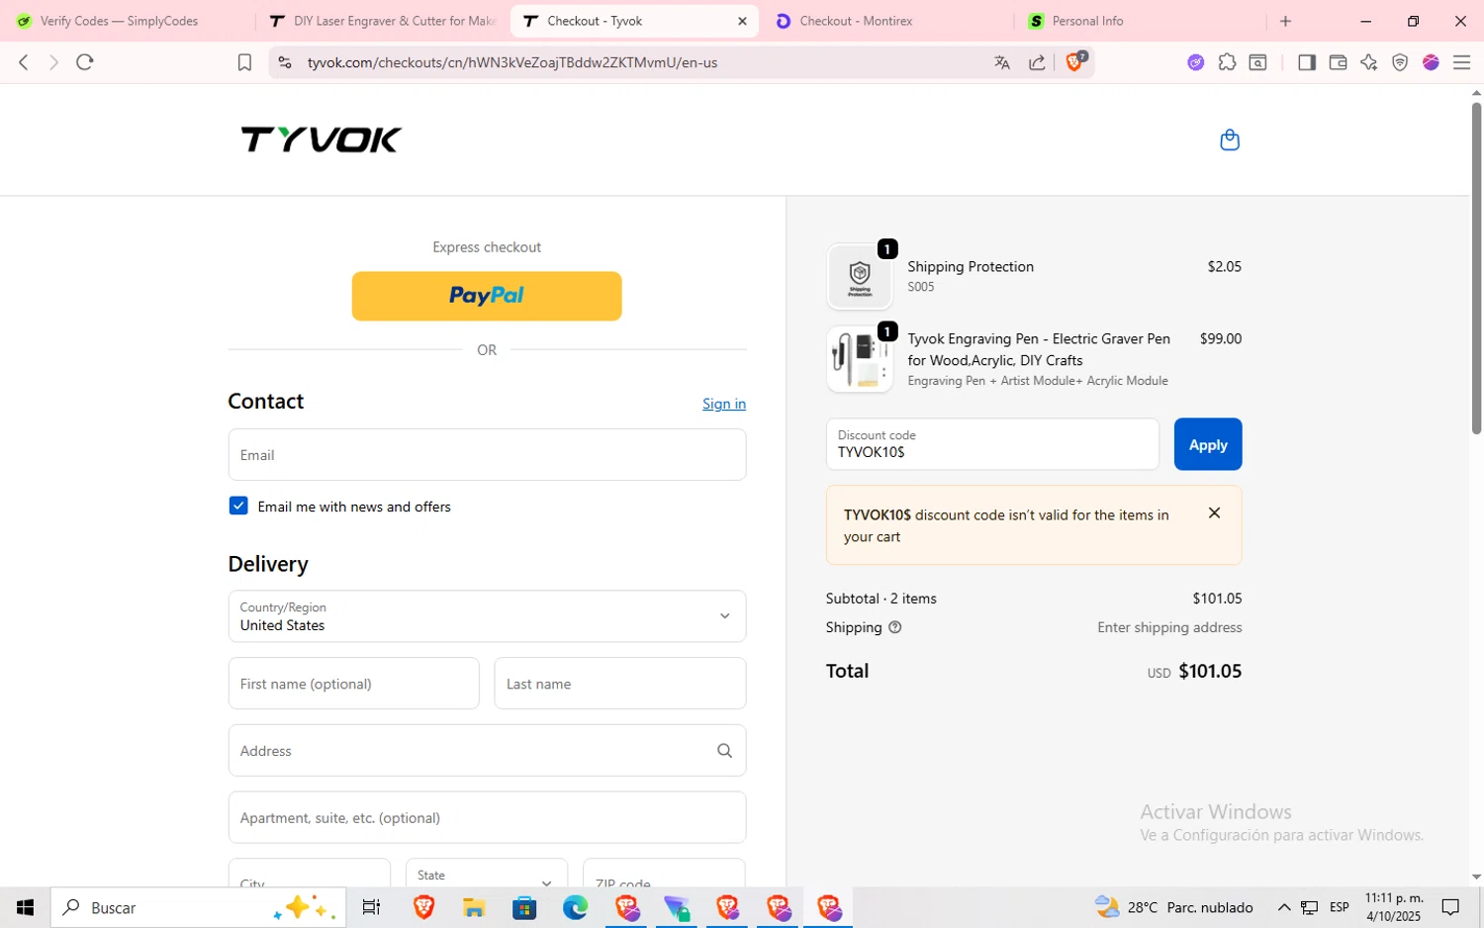Click the Tyvok Engraving Pen thumbnail
This screenshot has height=928, width=1484.
click(860, 359)
